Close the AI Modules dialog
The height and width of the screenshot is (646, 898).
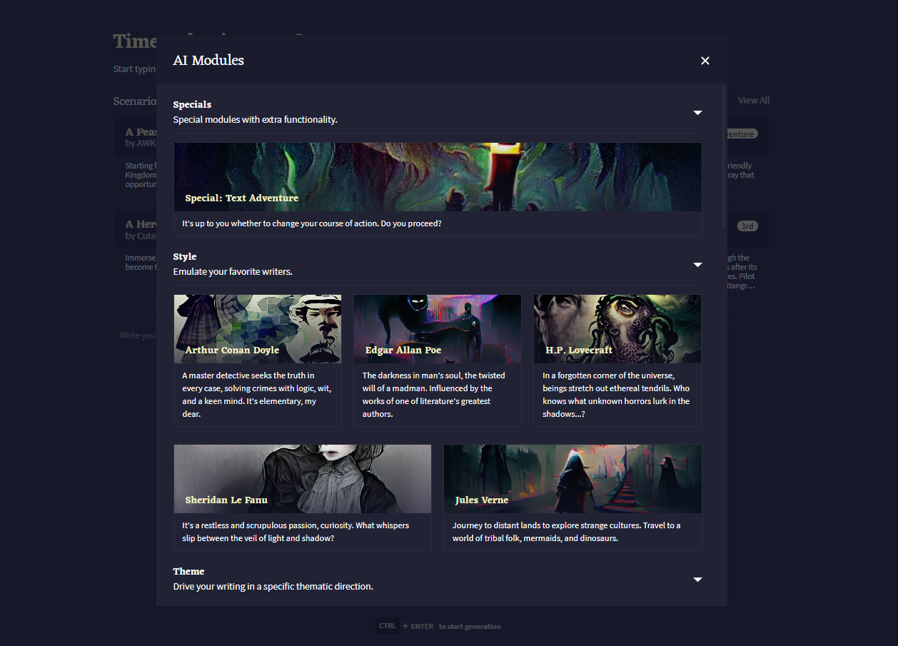point(705,61)
